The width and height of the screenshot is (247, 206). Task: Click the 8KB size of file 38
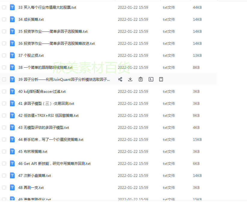click(x=196, y=67)
